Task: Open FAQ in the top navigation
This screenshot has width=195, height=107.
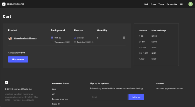Action: 146,4
